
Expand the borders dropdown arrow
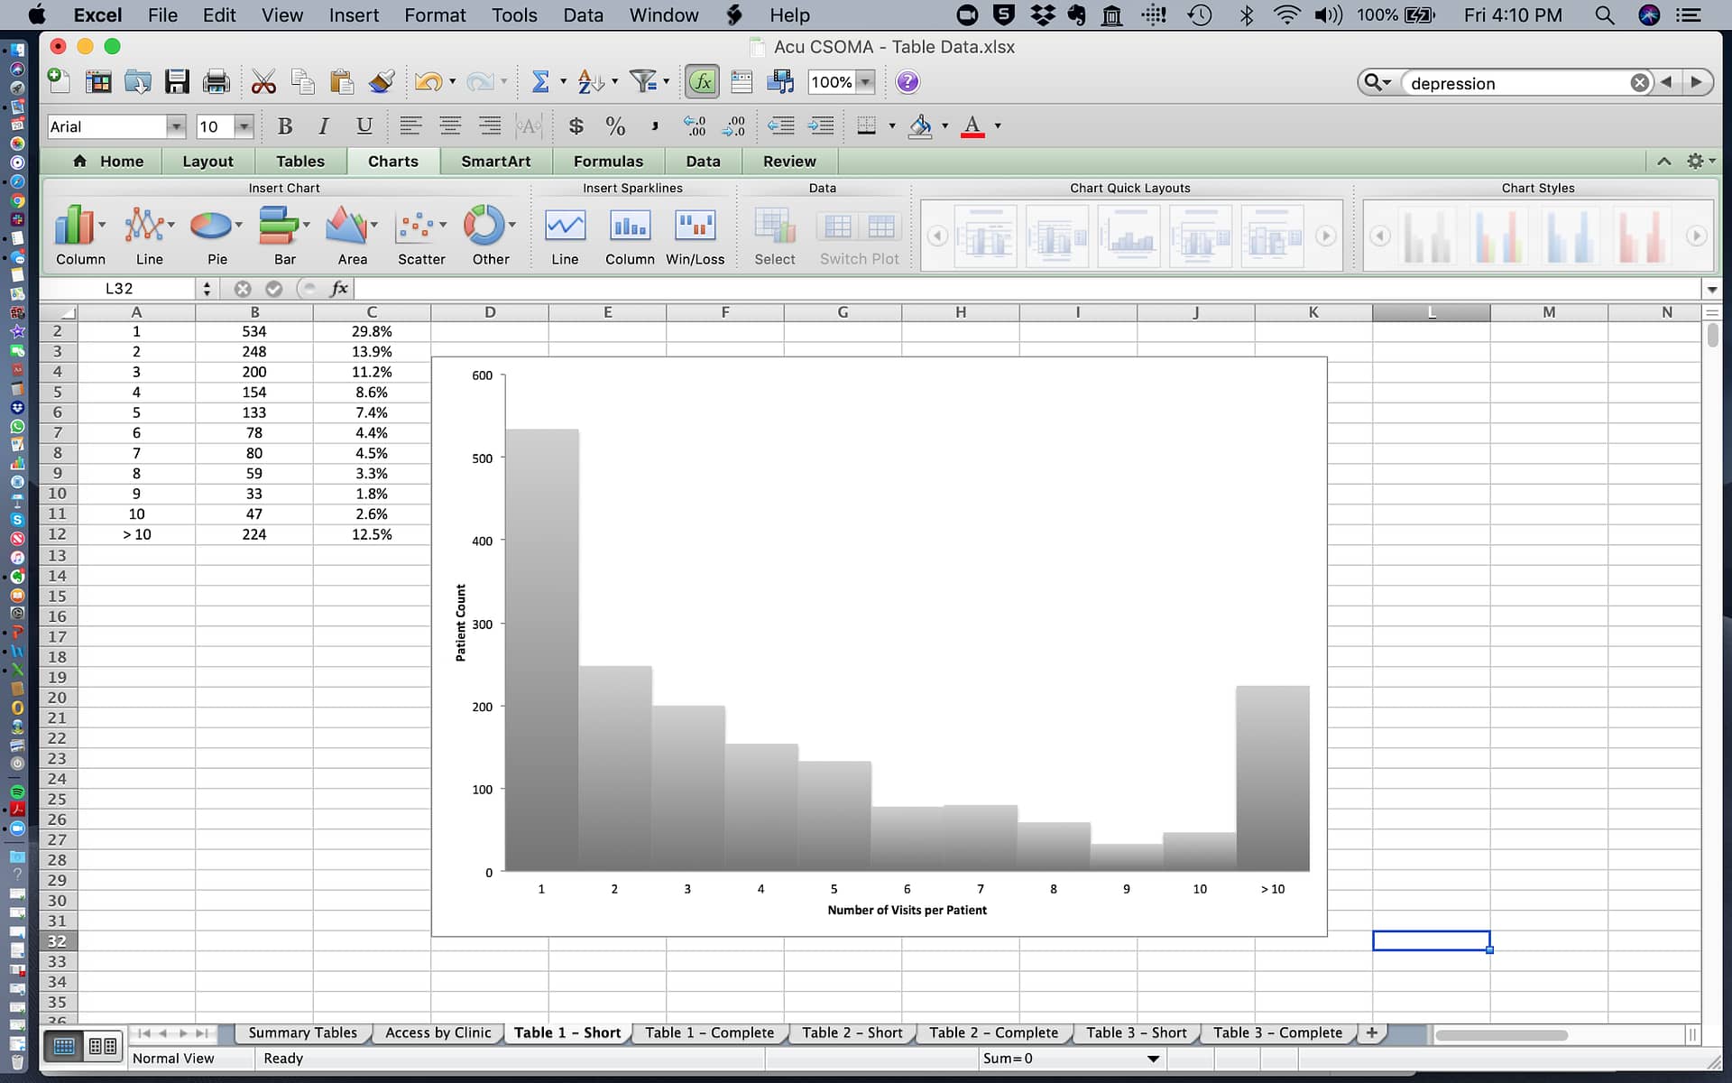(x=892, y=126)
